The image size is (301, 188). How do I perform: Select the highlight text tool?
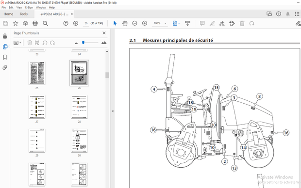pyautogui.click(x=212, y=23)
